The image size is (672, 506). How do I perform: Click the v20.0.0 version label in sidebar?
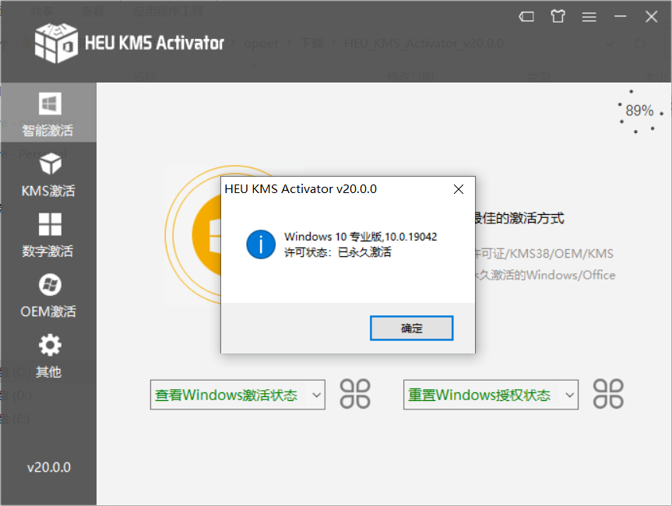coord(49,467)
